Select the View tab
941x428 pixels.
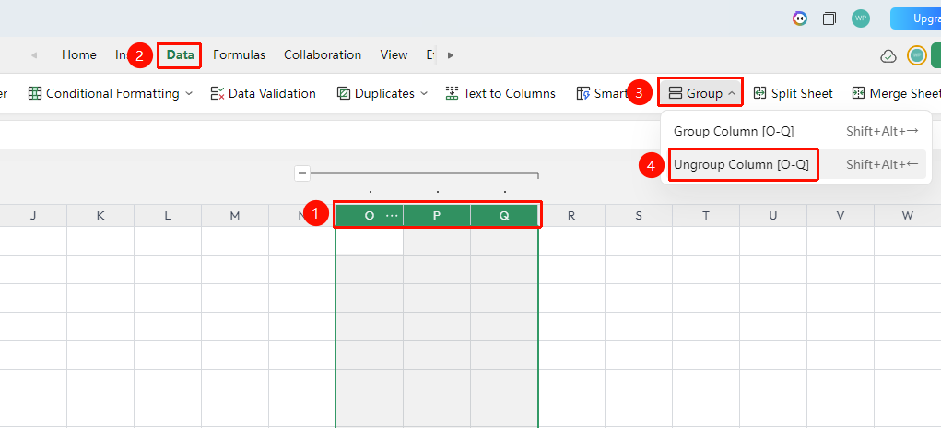394,55
